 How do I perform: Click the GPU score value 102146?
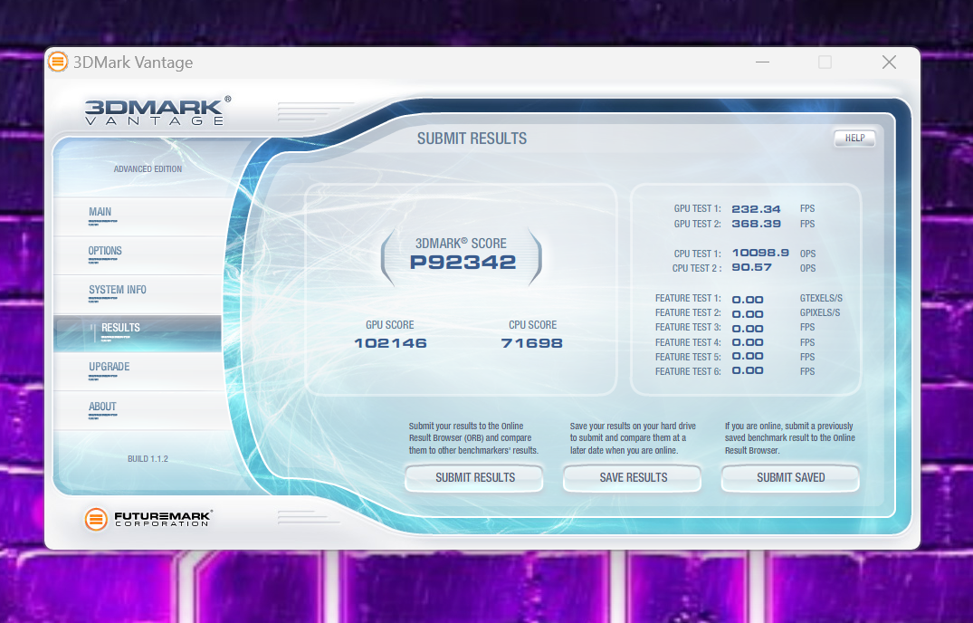coord(390,343)
